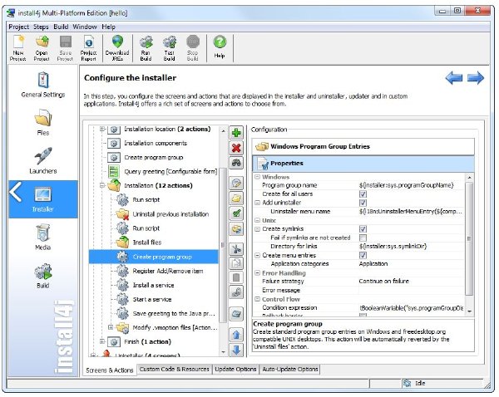This screenshot has height=397, width=499.
Task: Open the Project menu
Action: click(x=18, y=27)
